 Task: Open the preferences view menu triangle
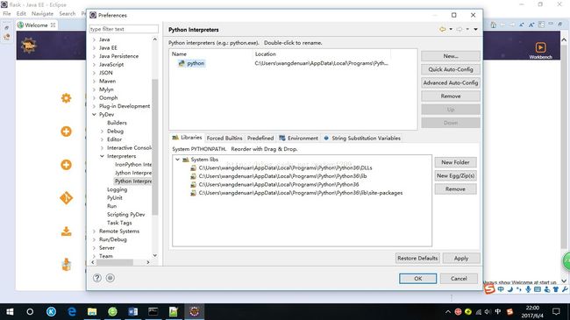click(475, 29)
